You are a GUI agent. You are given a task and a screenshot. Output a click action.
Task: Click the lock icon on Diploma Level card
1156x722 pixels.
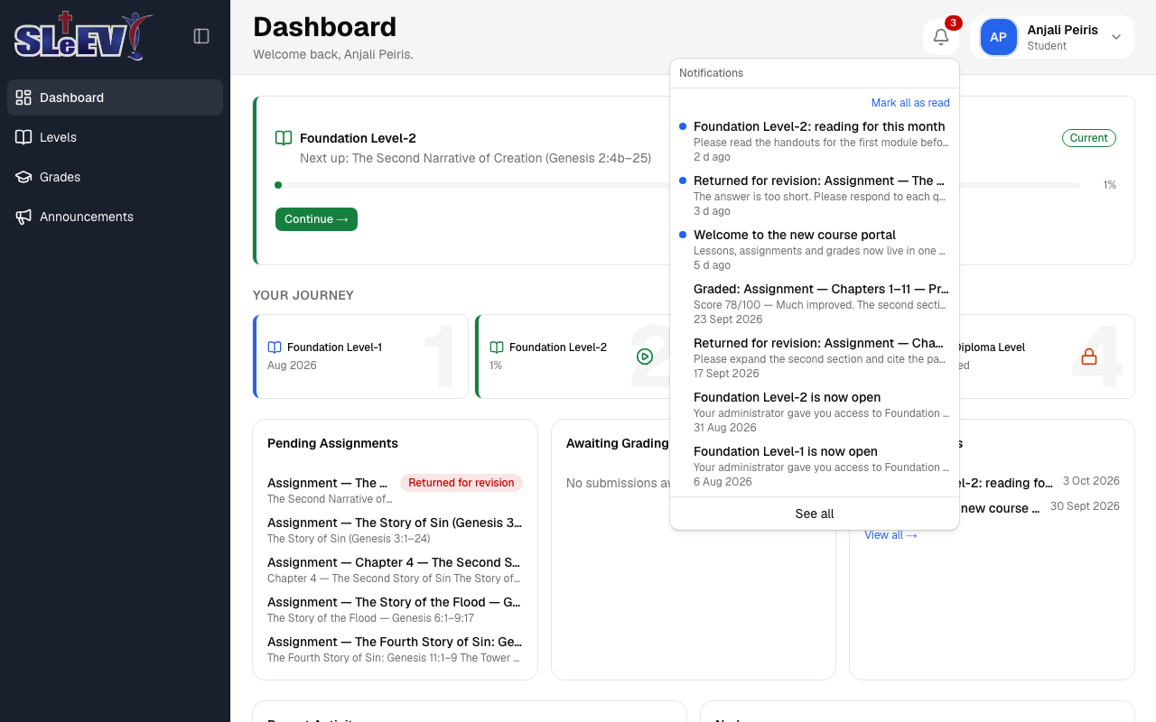point(1089,356)
